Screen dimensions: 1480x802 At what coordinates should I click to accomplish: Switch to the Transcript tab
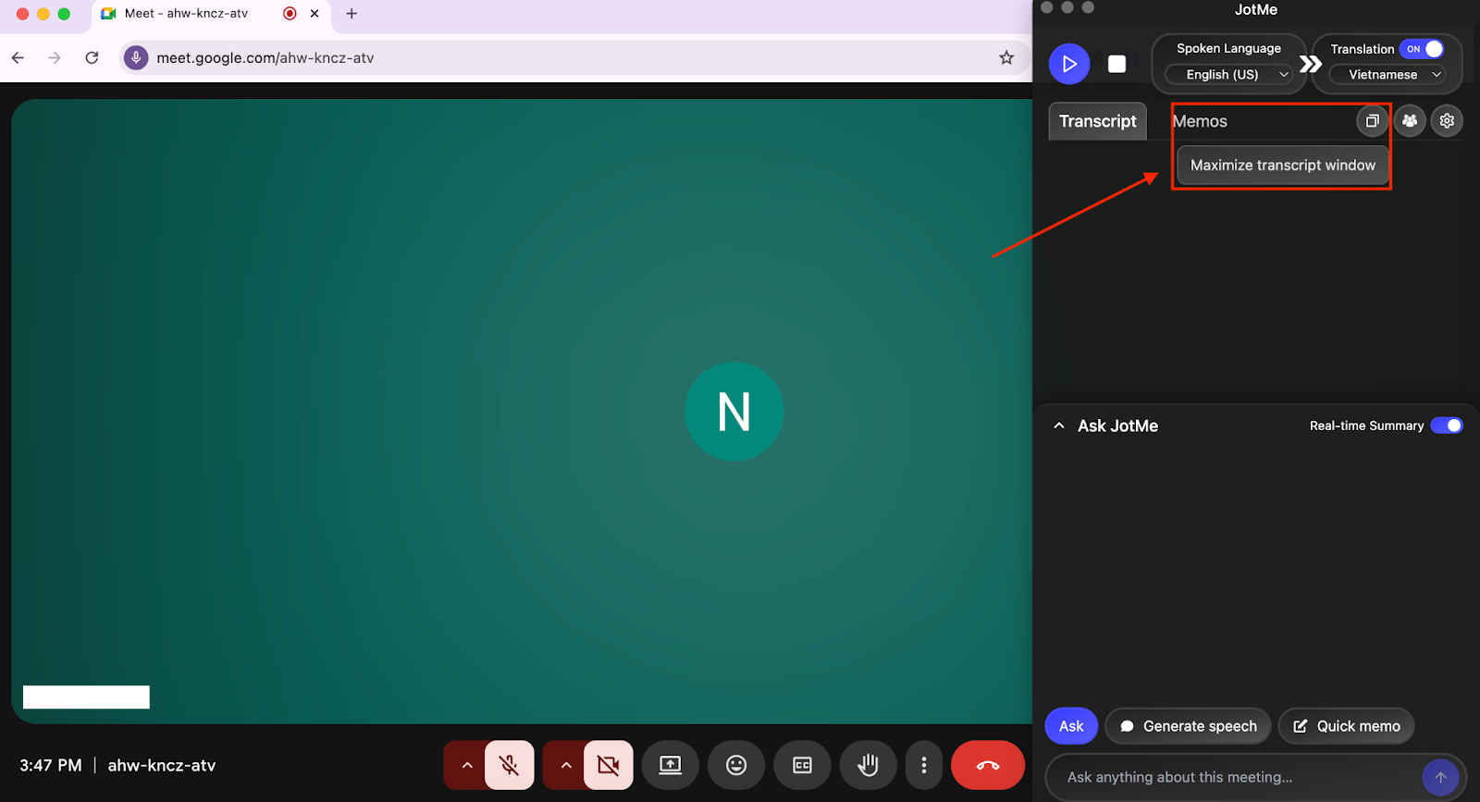click(1097, 121)
